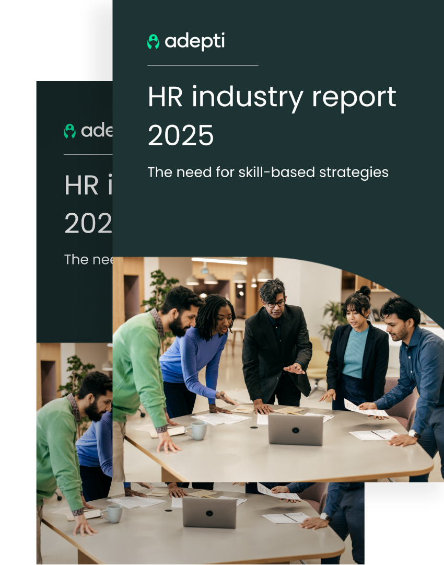Click the adepti wordmark on front cover
The width and height of the screenshot is (444, 565).
click(x=195, y=41)
